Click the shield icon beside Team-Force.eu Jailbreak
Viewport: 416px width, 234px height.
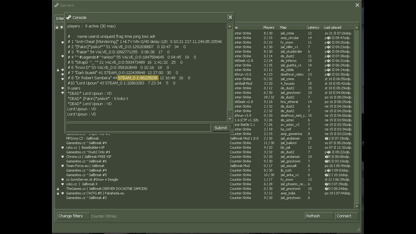point(62,166)
